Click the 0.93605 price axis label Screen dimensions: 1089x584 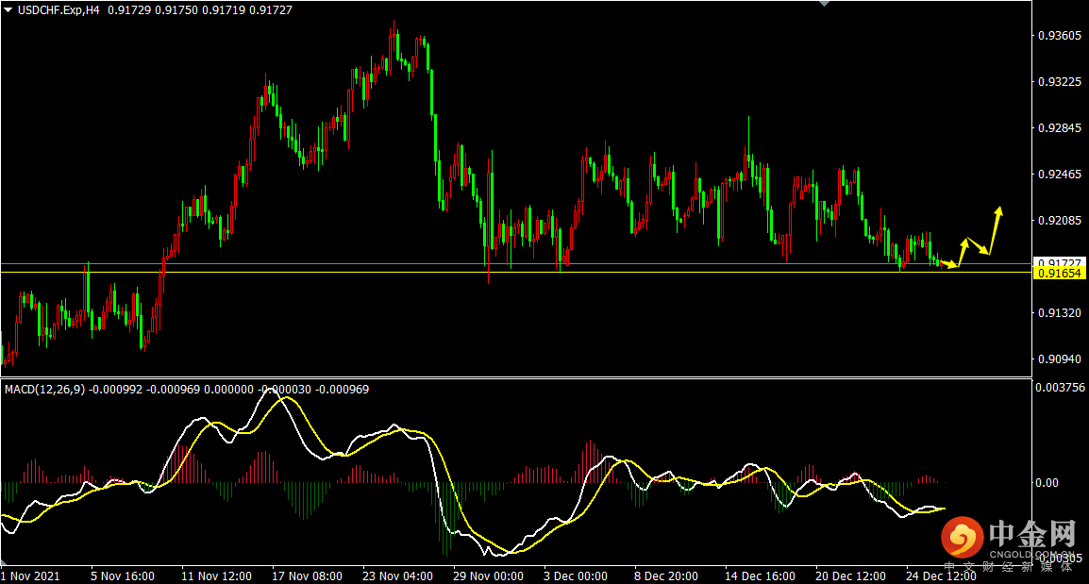point(1060,36)
